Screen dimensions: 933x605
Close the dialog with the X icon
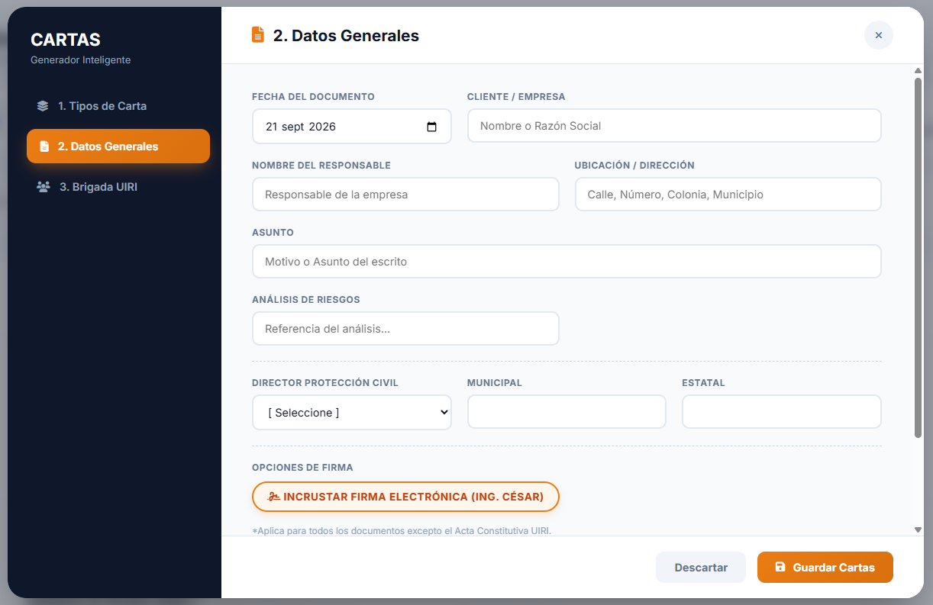879,35
